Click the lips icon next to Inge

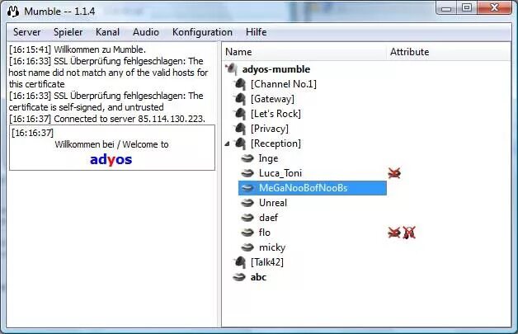pos(247,158)
